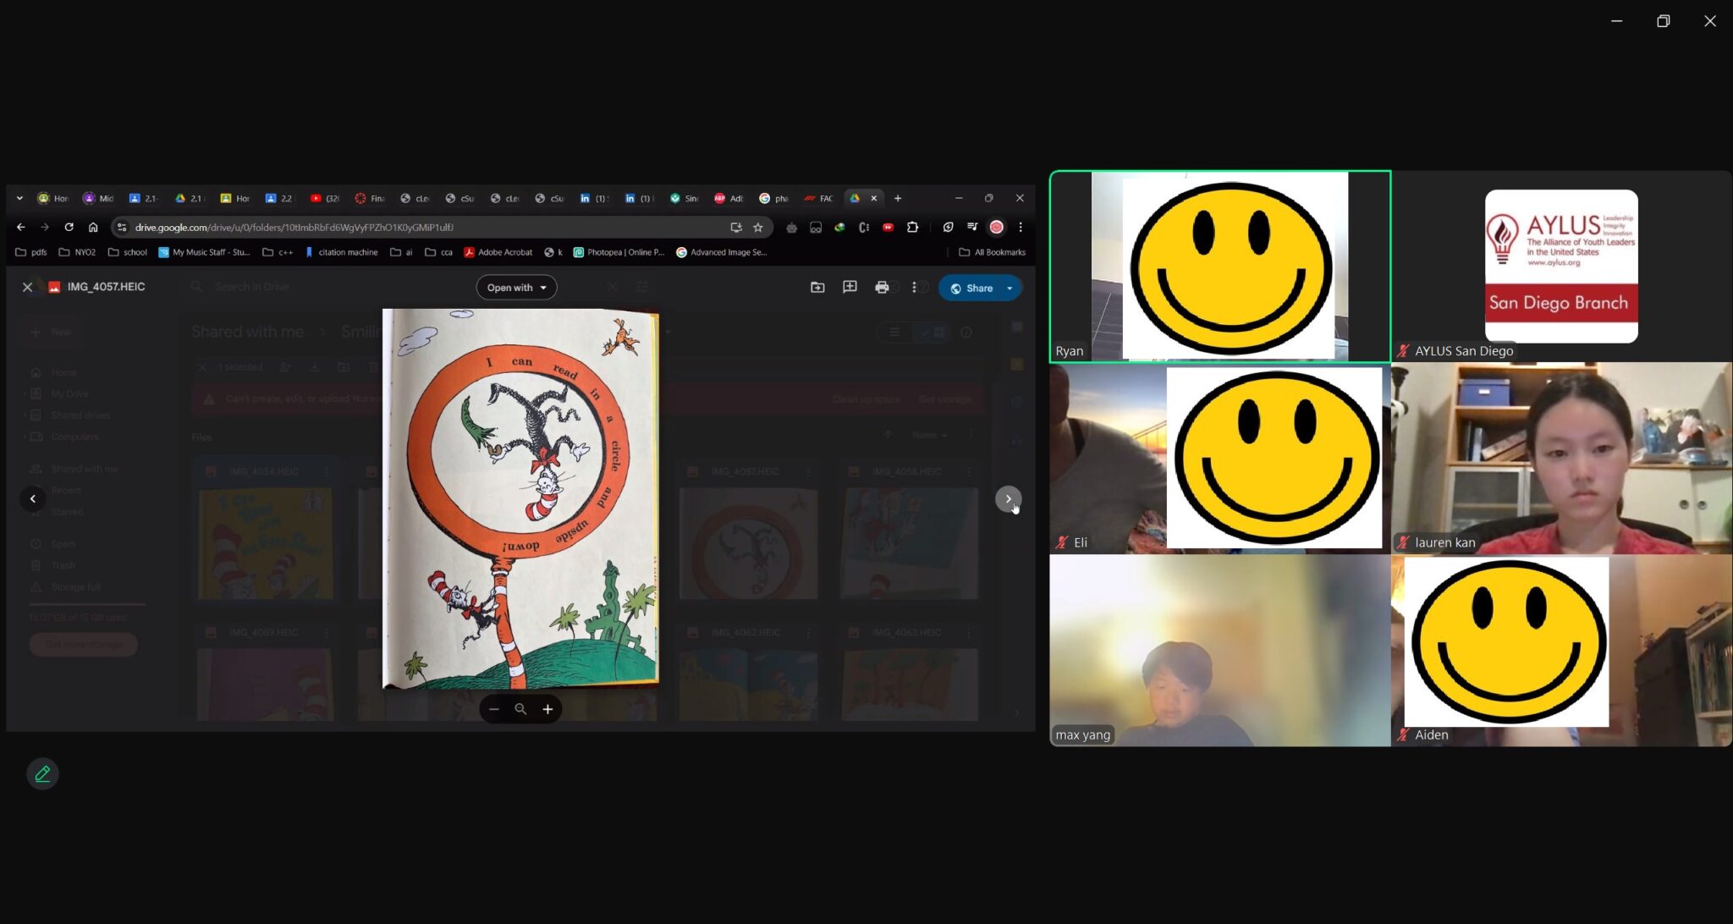This screenshot has width=1733, height=924.
Task: Open My Music Staff bookmark
Action: point(205,252)
